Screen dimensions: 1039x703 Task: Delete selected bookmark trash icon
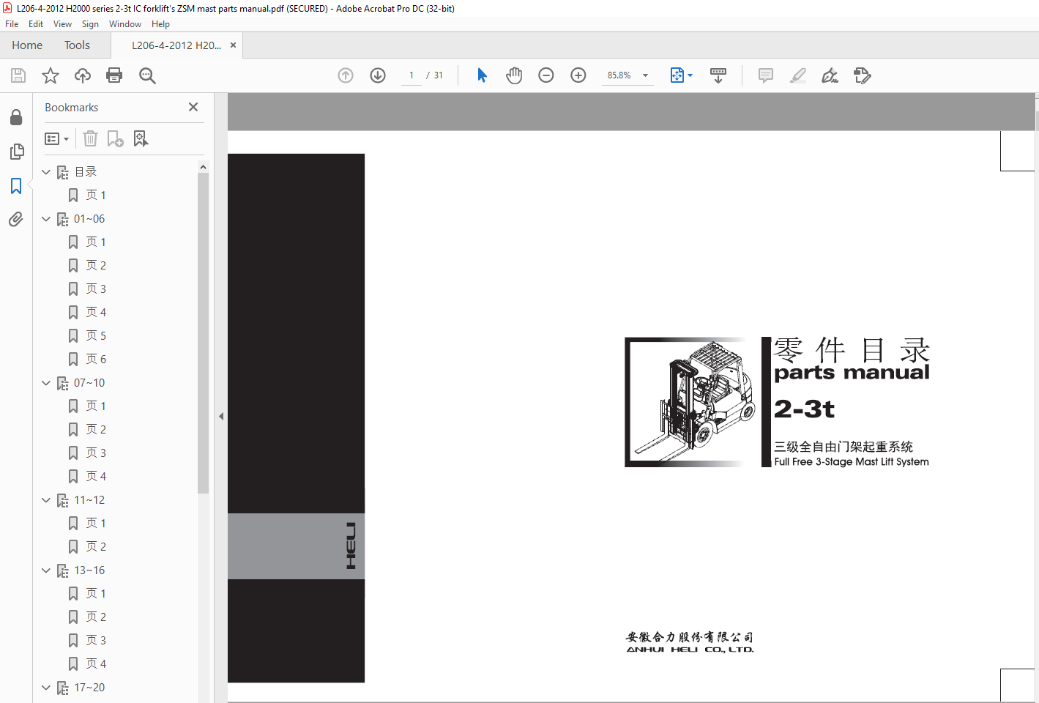coord(90,138)
